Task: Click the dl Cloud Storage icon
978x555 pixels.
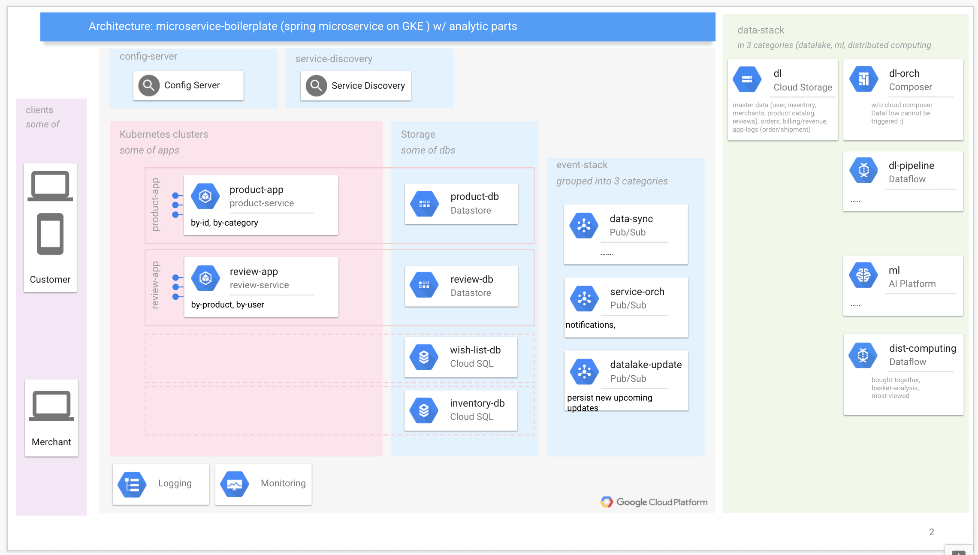Action: coord(747,79)
